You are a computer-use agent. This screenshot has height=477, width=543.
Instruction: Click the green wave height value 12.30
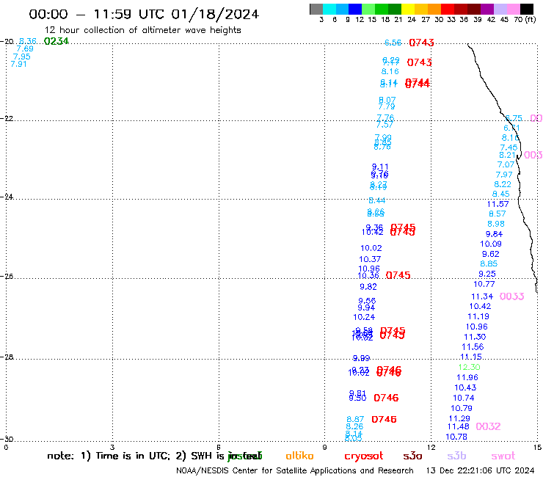[x=469, y=367]
